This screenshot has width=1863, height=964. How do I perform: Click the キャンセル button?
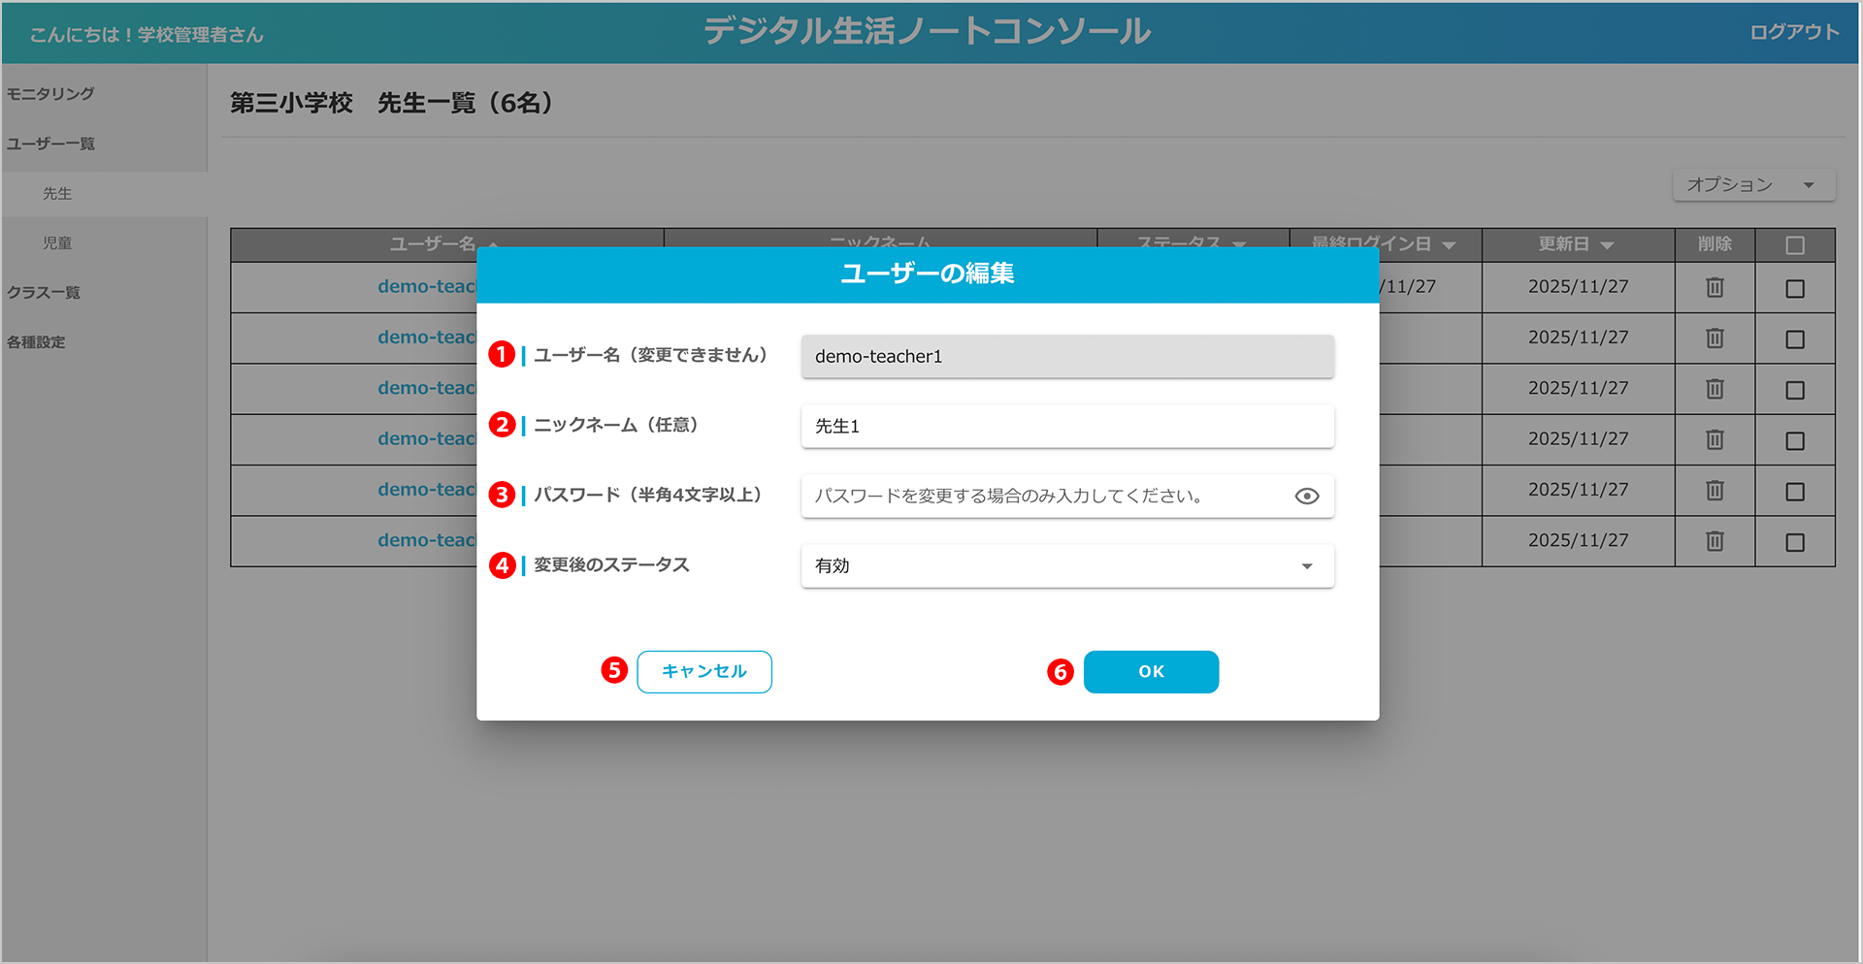(x=703, y=672)
